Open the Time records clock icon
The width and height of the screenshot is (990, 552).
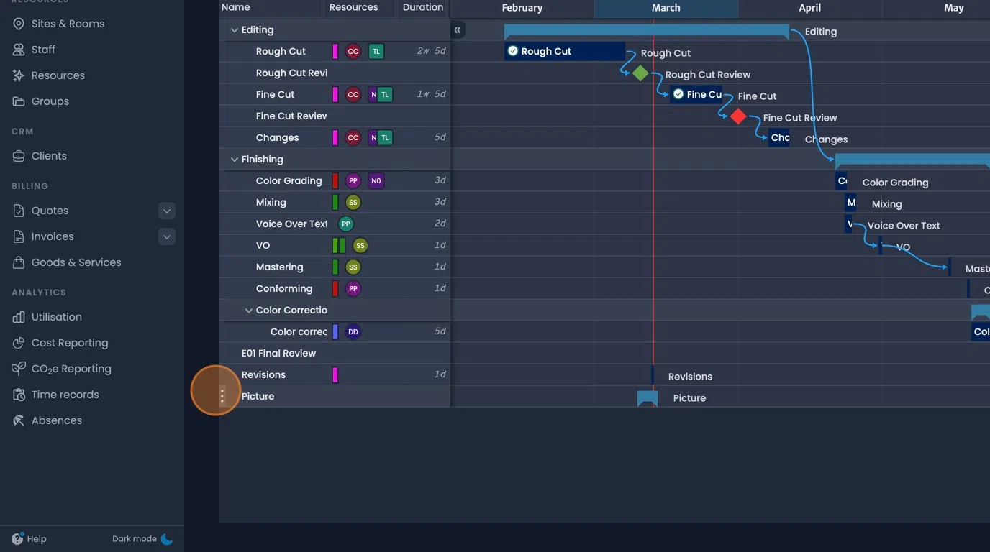coord(19,394)
